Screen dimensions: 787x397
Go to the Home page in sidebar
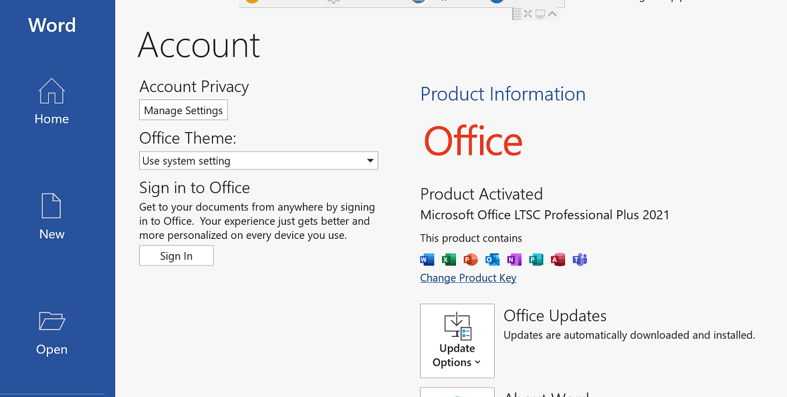pos(51,101)
